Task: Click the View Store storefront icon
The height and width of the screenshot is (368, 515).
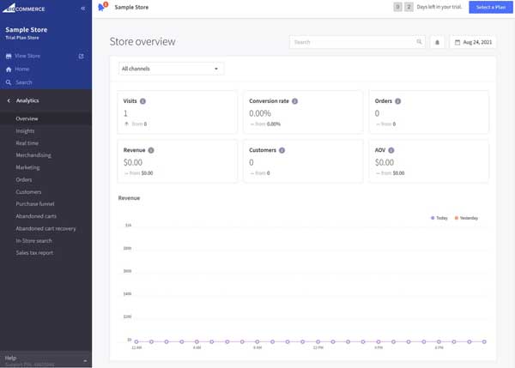Action: [9, 56]
